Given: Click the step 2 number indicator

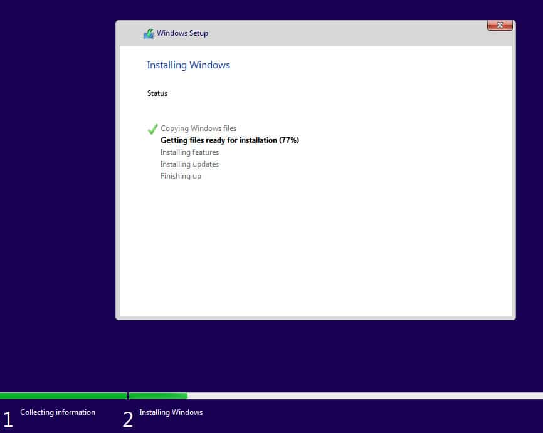Looking at the screenshot, I should pyautogui.click(x=127, y=419).
